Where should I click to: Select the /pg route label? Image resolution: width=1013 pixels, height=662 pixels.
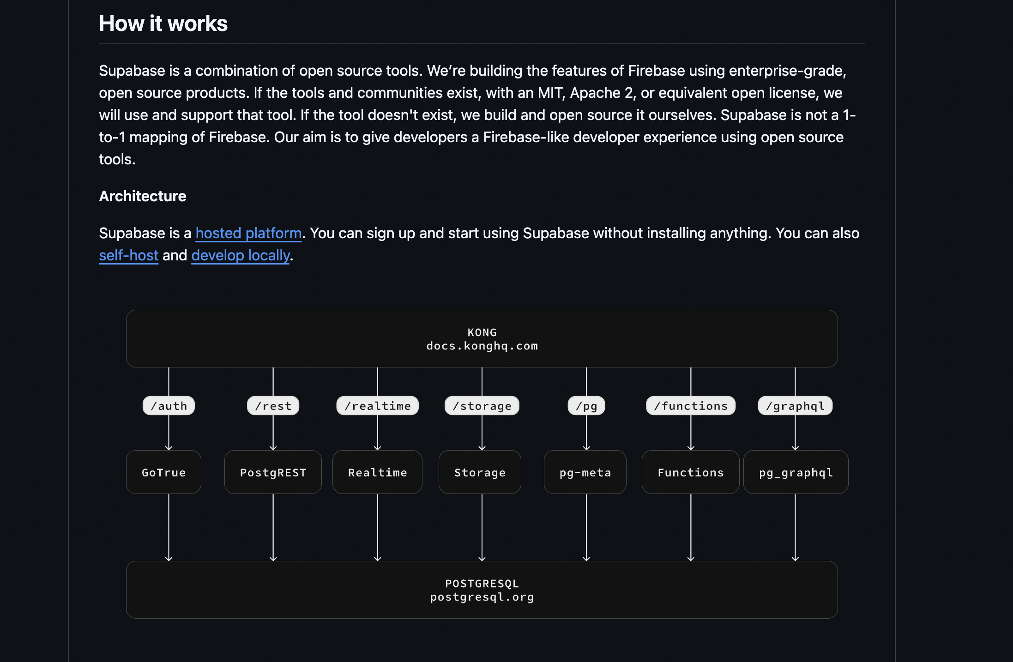[586, 406]
